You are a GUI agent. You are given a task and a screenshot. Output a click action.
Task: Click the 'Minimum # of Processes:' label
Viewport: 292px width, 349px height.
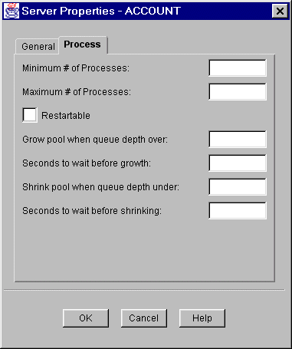[76, 68]
